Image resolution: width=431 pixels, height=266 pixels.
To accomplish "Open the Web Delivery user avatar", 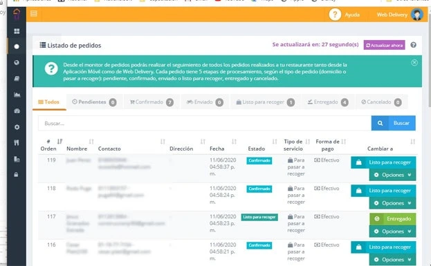I will click(417, 15).
